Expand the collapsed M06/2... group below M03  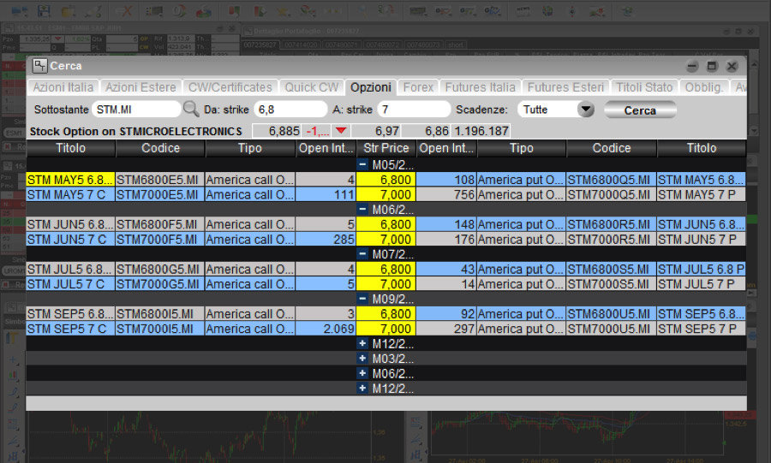(362, 373)
